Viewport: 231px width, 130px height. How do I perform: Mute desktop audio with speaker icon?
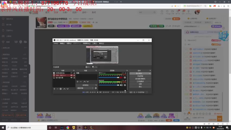121,85
